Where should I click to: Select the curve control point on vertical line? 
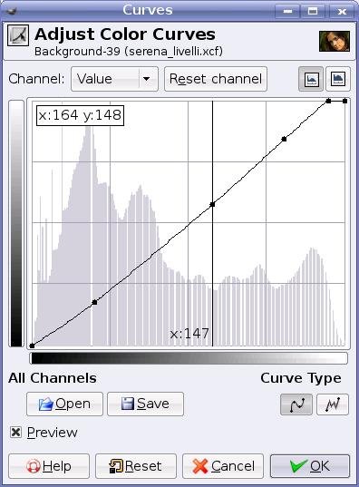coord(212,204)
